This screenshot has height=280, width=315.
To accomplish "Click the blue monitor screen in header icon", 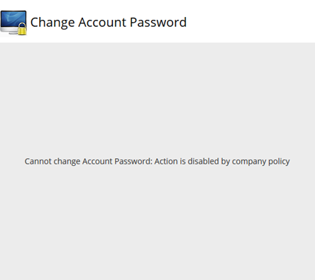I will (x=13, y=19).
